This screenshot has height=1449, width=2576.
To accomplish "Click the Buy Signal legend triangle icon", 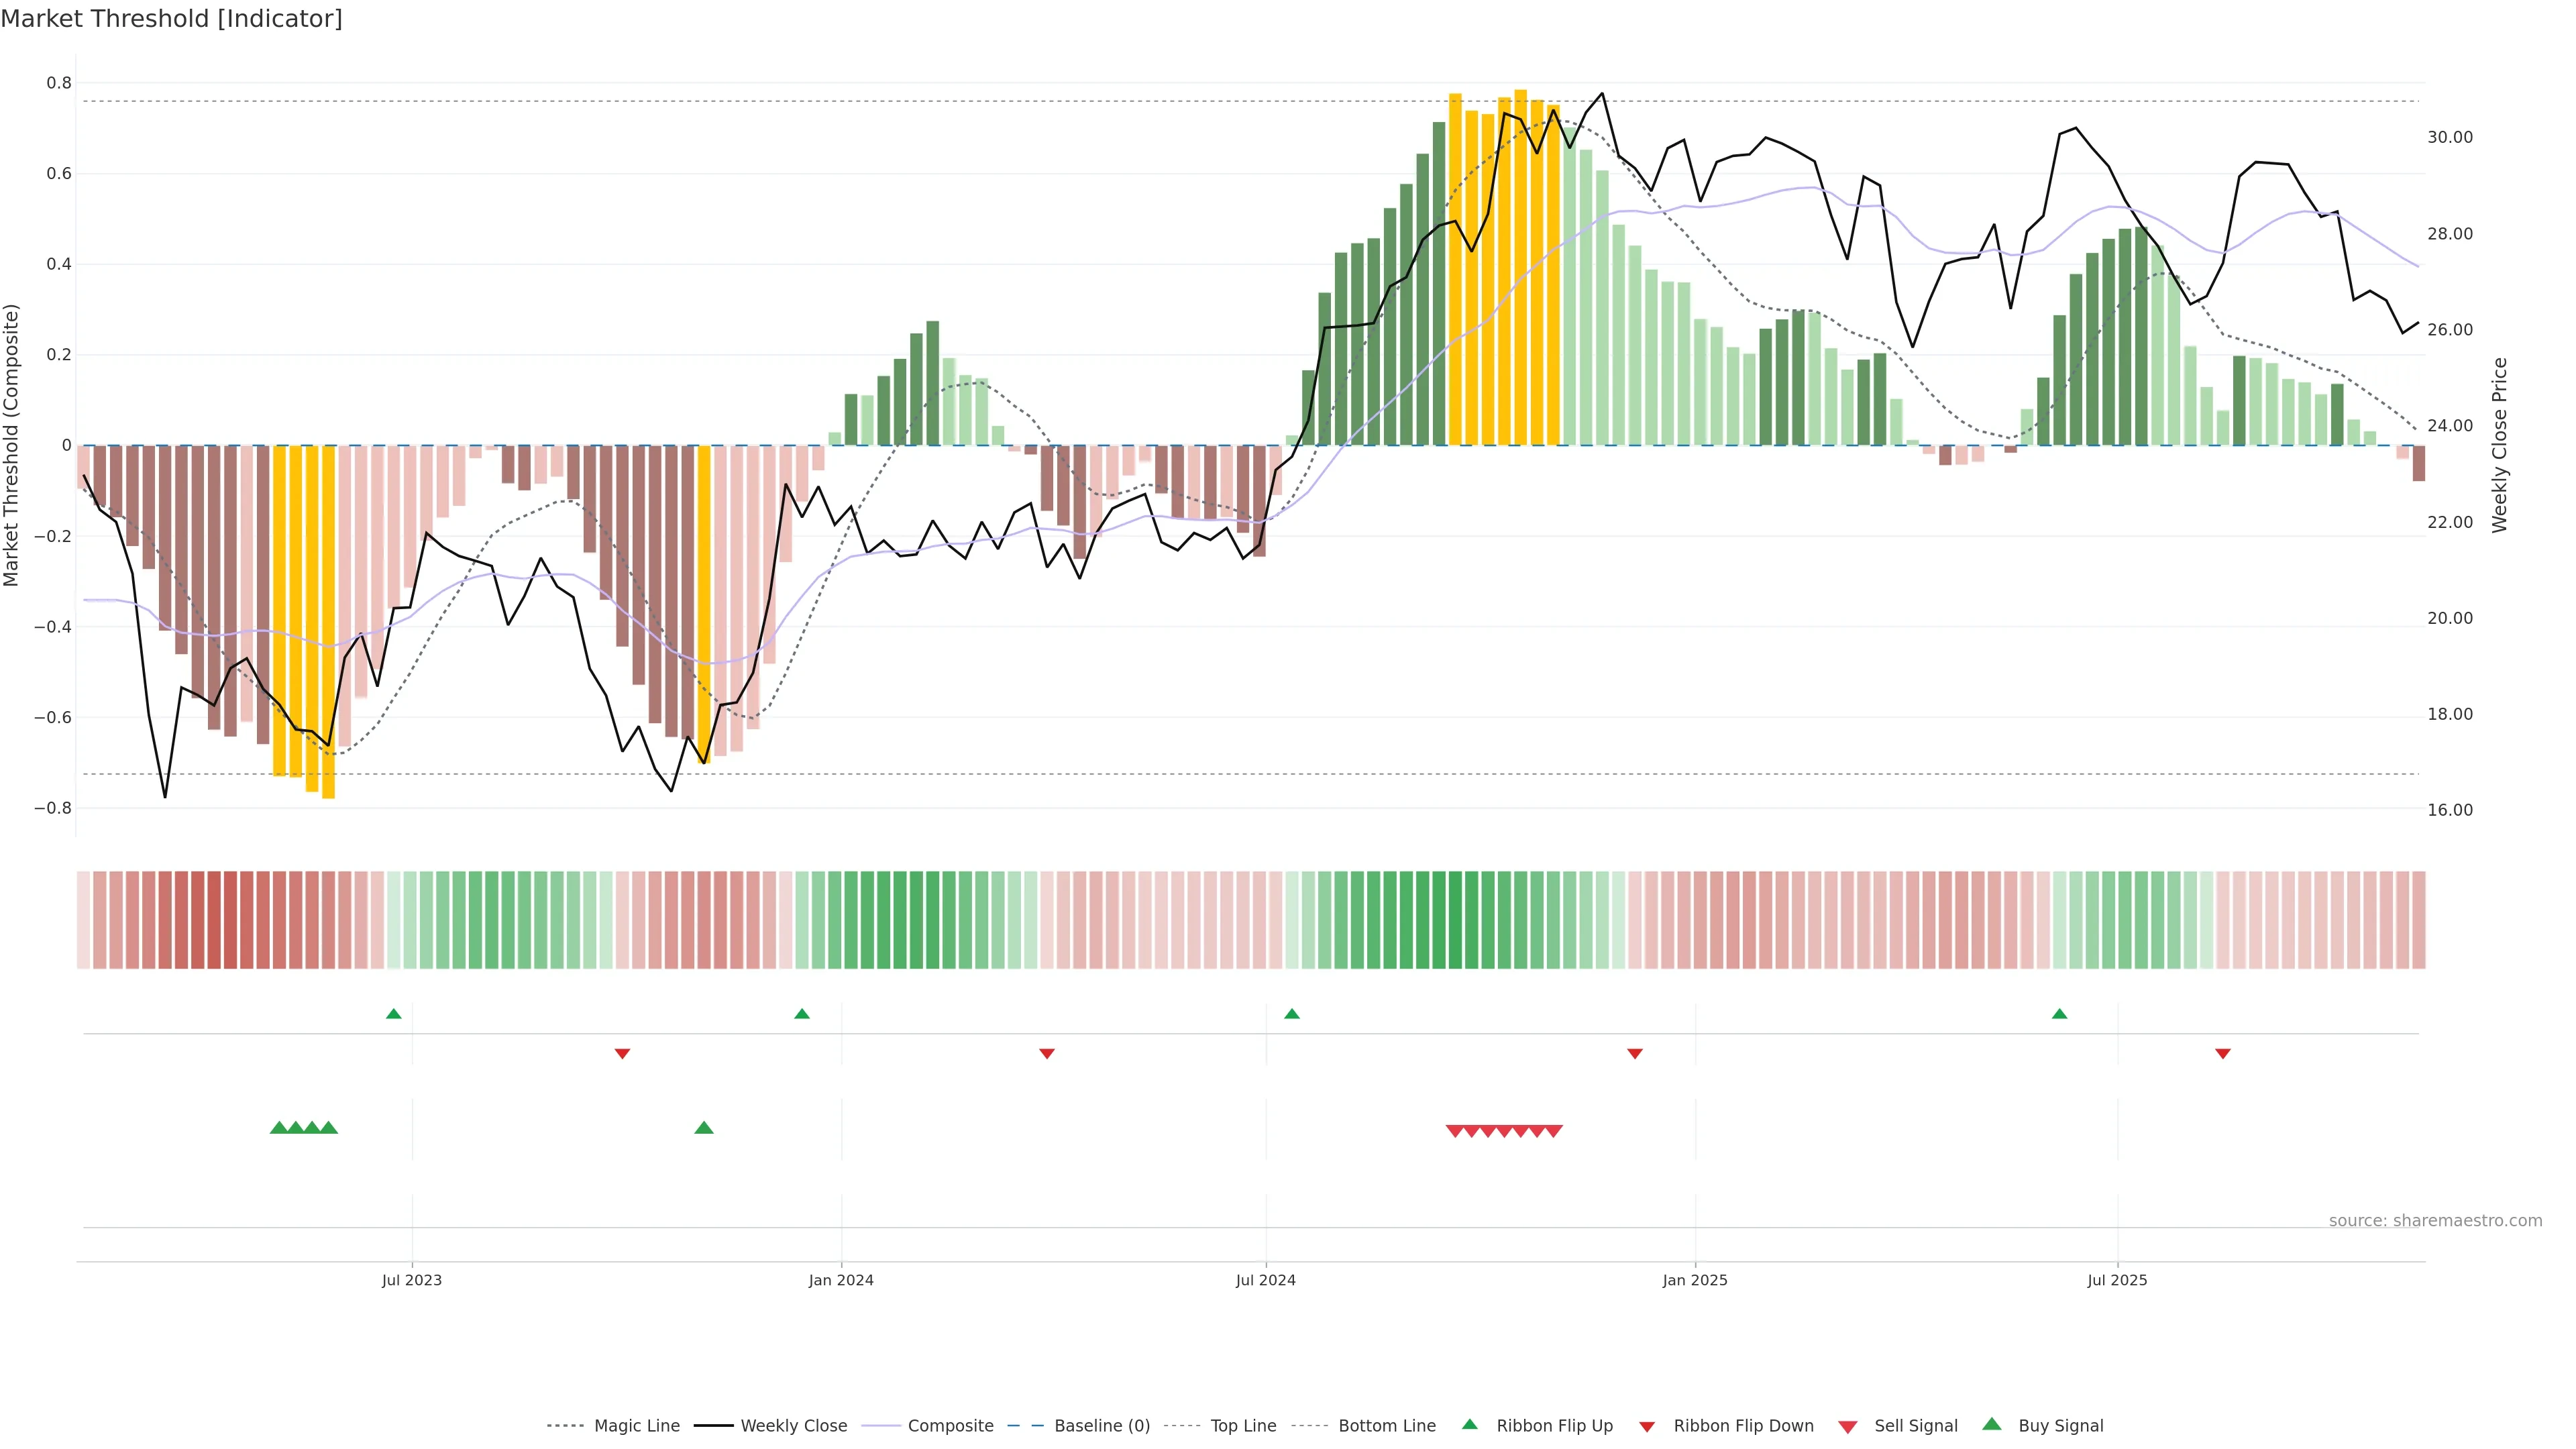I will pyautogui.click(x=1991, y=1424).
